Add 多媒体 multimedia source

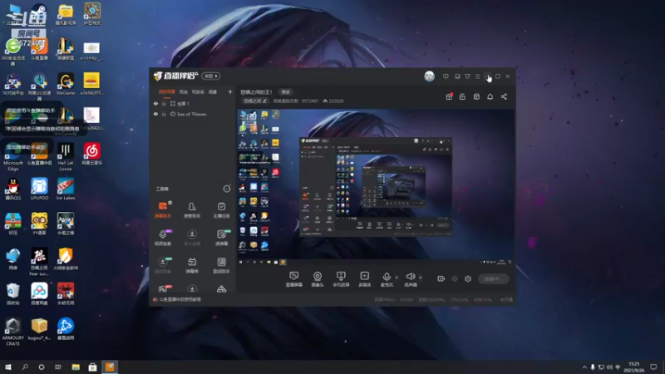click(x=365, y=279)
